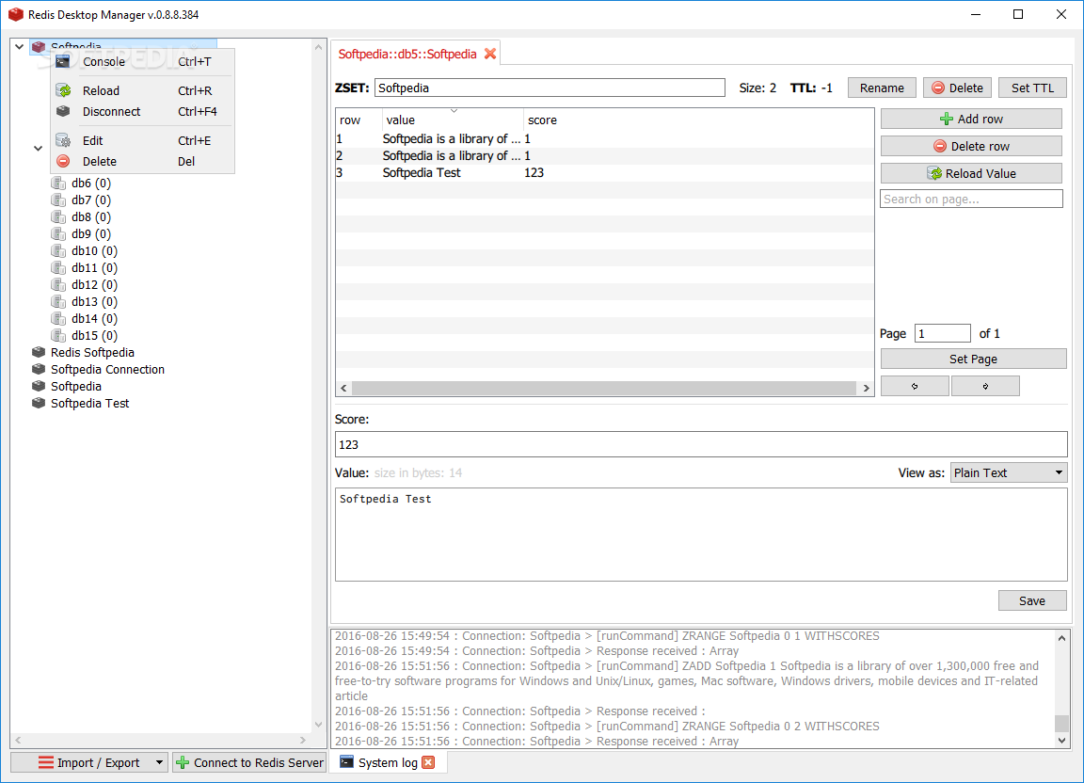Go to the previous page arrow button
This screenshot has height=783, width=1084.
(x=915, y=386)
